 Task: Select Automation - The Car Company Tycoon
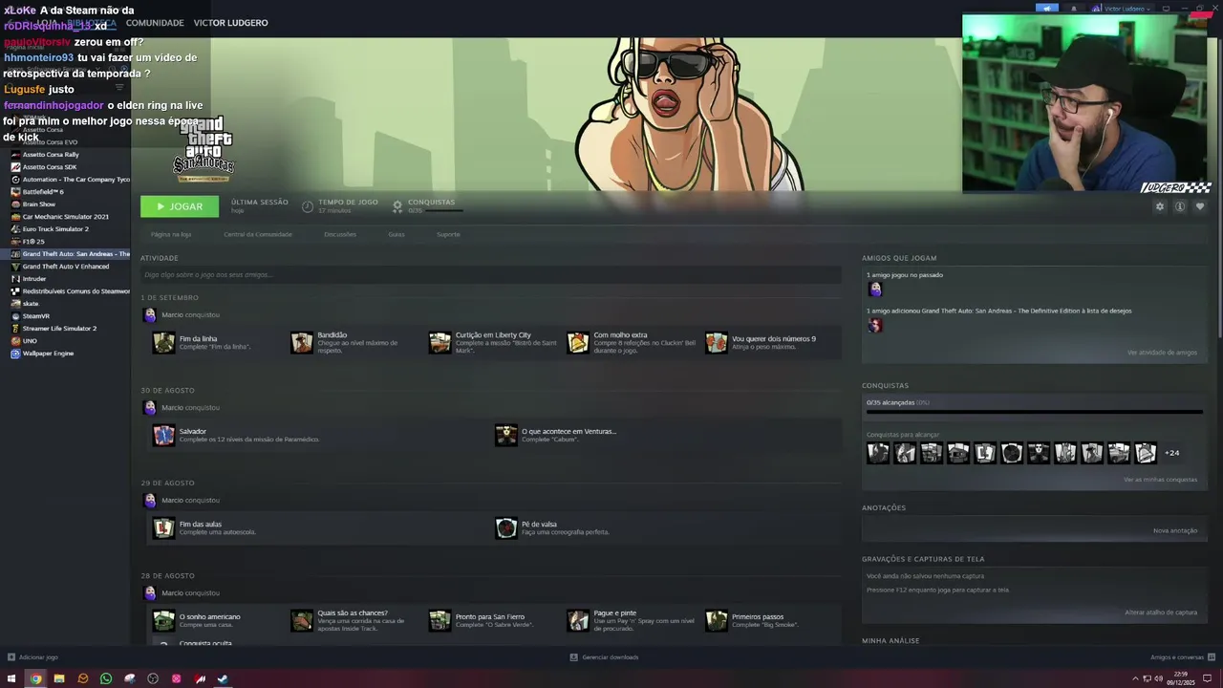coord(75,180)
